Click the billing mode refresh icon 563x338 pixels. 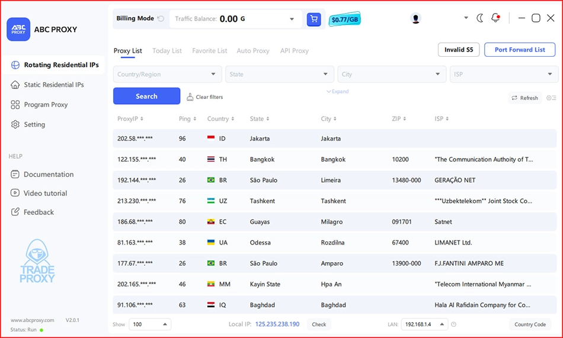click(x=161, y=18)
